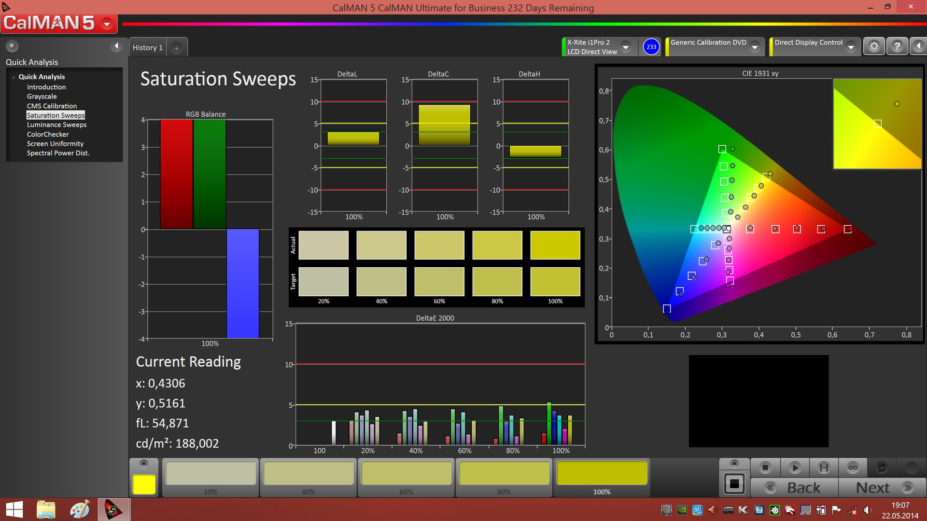
Task: Click the stop measurement button
Action: coord(765,467)
